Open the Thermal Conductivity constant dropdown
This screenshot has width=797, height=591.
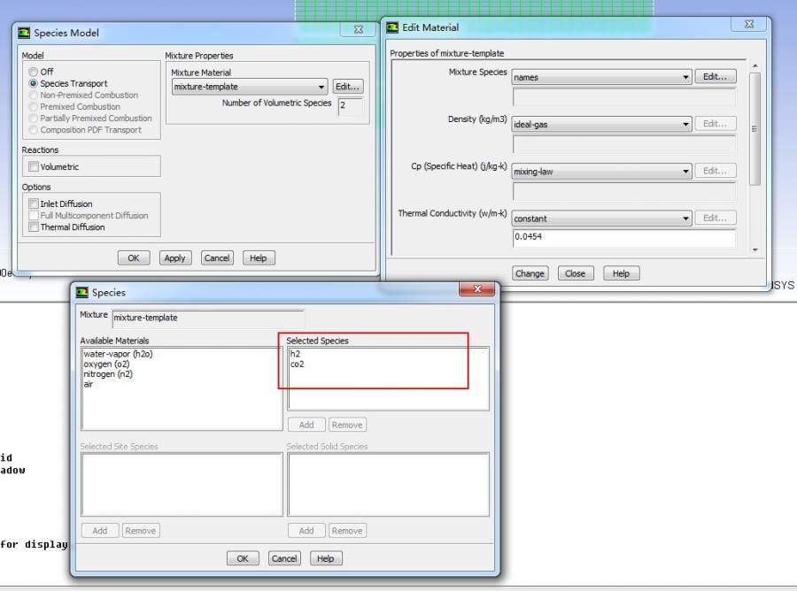click(602, 219)
